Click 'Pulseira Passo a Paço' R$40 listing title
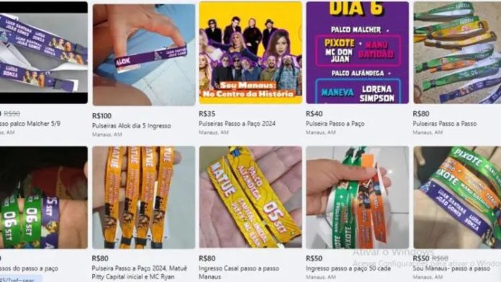The width and height of the screenshot is (501, 282). [335, 124]
